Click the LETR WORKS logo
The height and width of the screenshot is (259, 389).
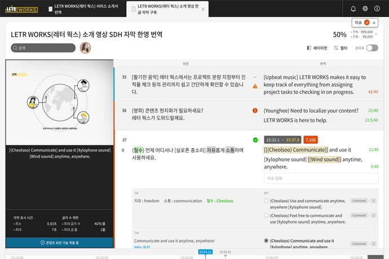point(21,10)
